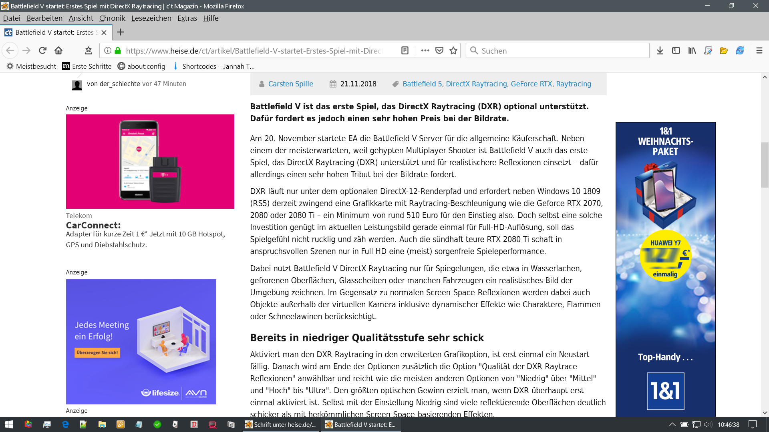Image resolution: width=769 pixels, height=432 pixels.
Task: Open the page actions three-dots menu
Action: pos(425,50)
